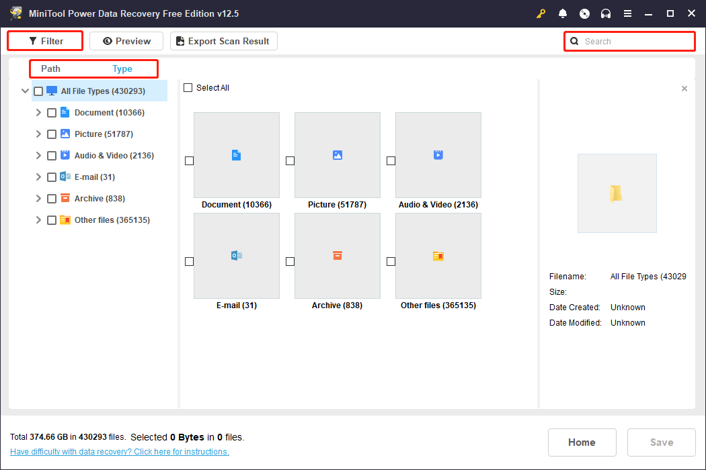The image size is (706, 470).
Task: Click the disc icon in title bar
Action: (x=584, y=13)
